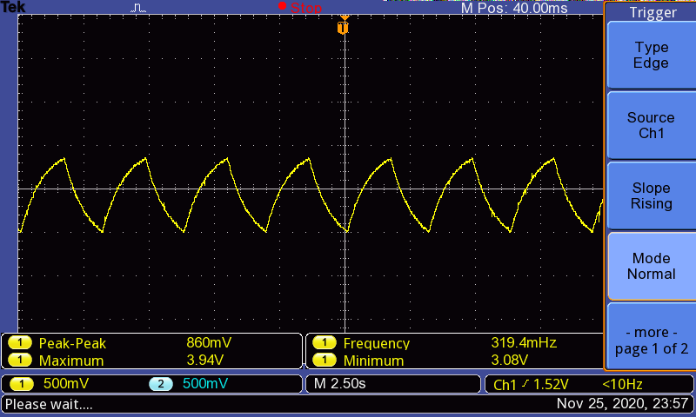This screenshot has height=417, width=696.
Task: Select the 3.94V maximum value
Action: coord(204,360)
